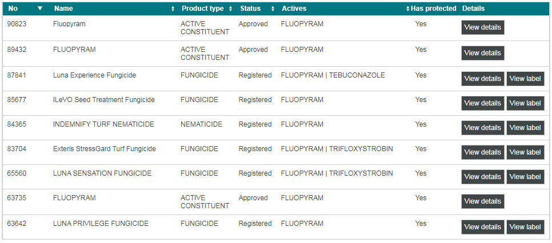
Task: Click the Status column sort arrows
Action: [273, 9]
